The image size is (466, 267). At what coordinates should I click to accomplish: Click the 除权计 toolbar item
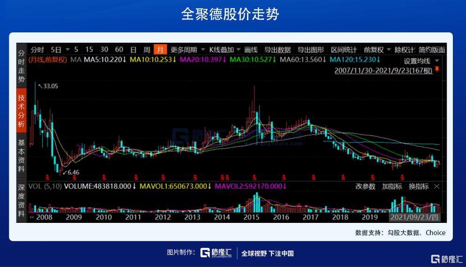(404, 50)
